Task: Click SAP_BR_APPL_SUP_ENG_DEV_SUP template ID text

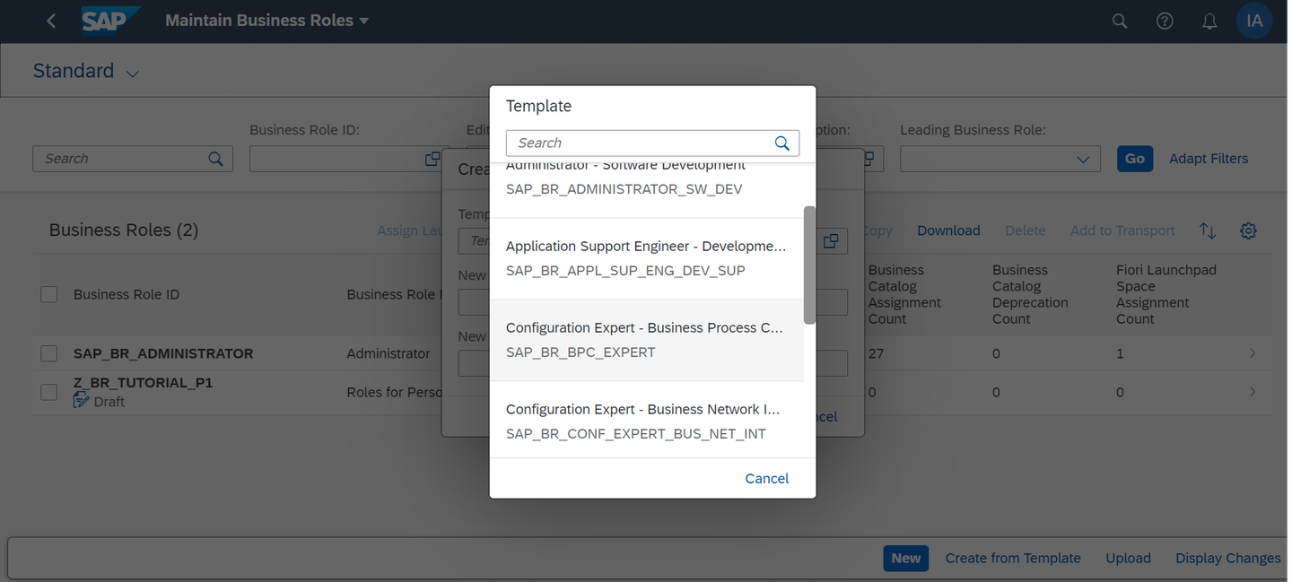Action: (625, 271)
